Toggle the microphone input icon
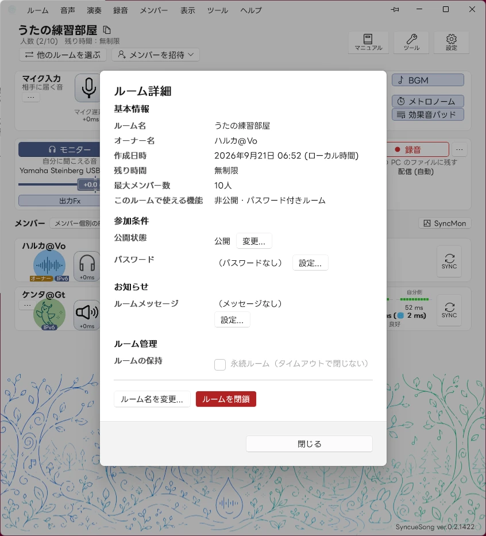 tap(88, 88)
